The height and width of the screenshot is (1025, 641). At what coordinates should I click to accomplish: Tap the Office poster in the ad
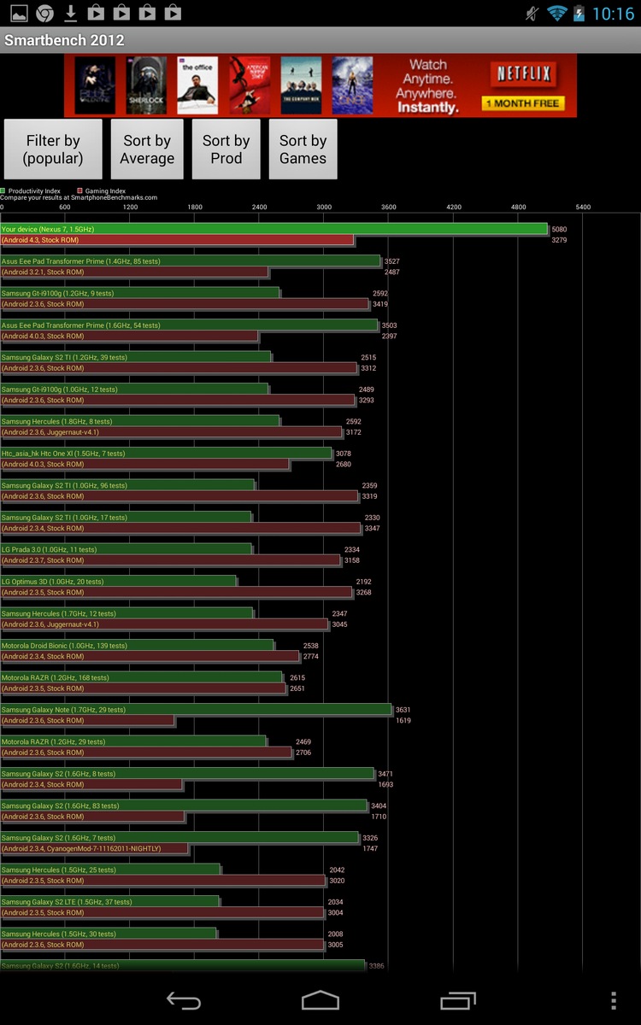(197, 85)
